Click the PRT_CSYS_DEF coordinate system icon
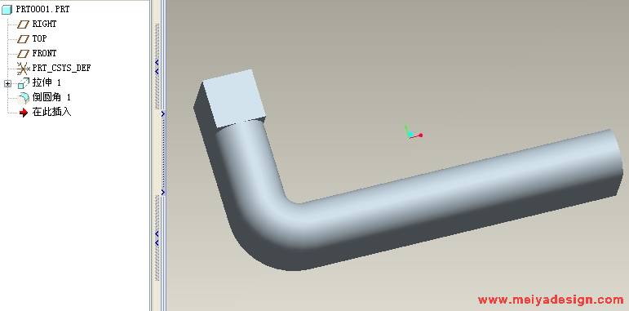629x311 pixels. pos(24,69)
